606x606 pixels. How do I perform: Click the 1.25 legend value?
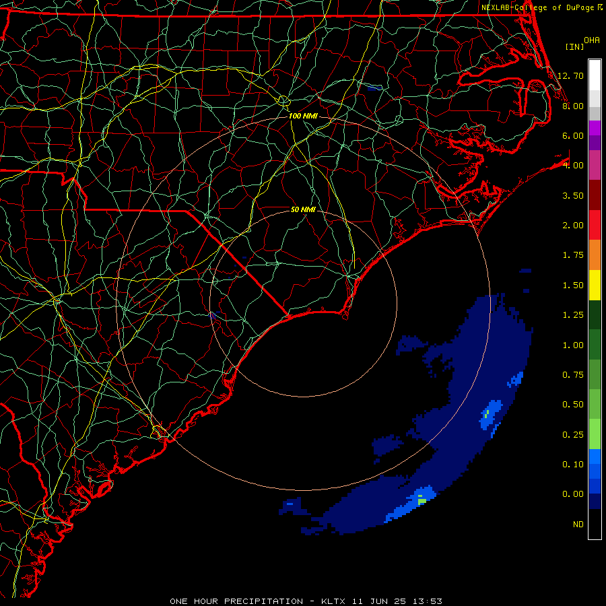click(573, 315)
